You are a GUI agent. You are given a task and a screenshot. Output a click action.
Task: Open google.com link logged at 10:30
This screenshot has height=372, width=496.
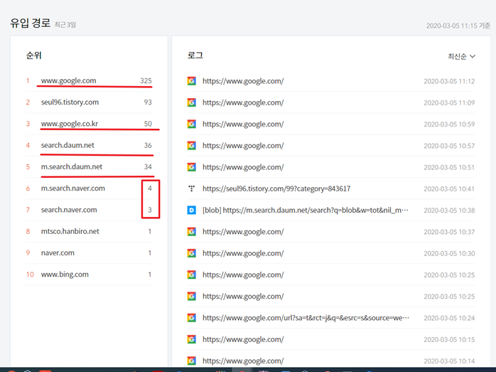[x=243, y=253]
